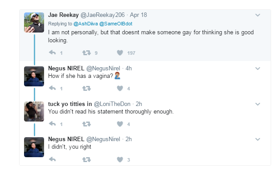Open the @SameOlBdot mention link
The width and height of the screenshot is (280, 183).
118,22
